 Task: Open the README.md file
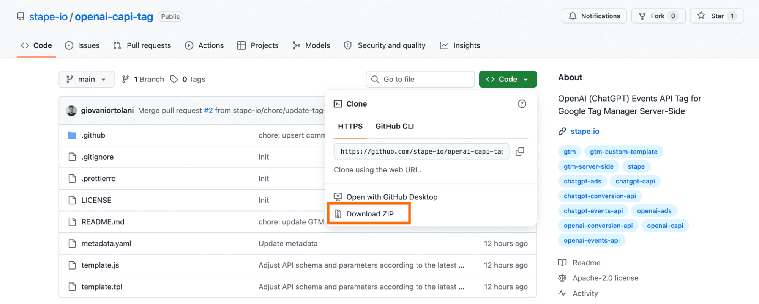point(103,222)
